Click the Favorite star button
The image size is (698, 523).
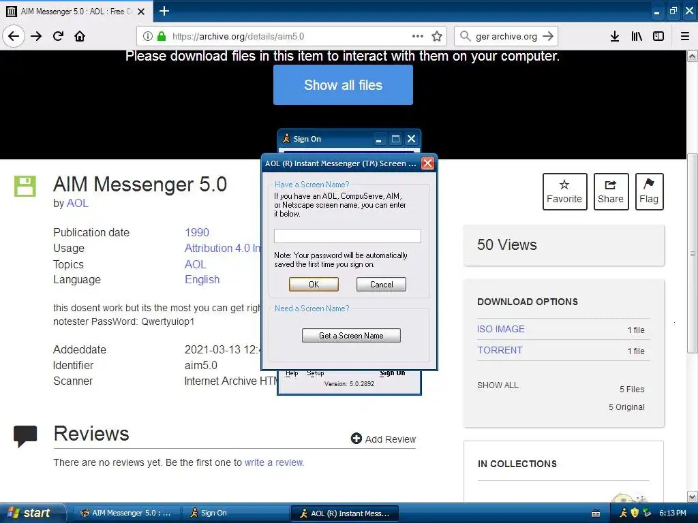564,191
